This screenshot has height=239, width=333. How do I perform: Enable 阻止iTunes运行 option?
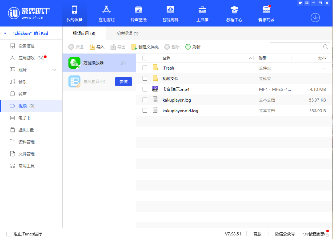tap(9, 234)
